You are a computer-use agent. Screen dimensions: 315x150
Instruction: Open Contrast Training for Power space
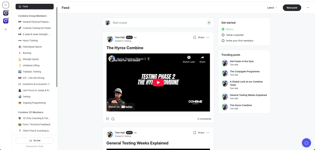(x=35, y=28)
